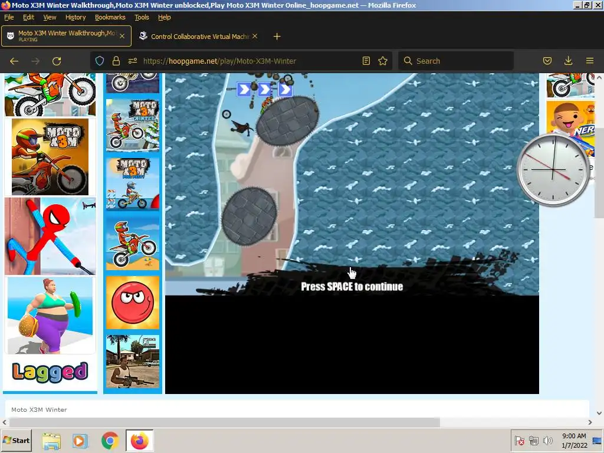Toggle Reader View icon in address bar
604x453 pixels.
pos(366,61)
